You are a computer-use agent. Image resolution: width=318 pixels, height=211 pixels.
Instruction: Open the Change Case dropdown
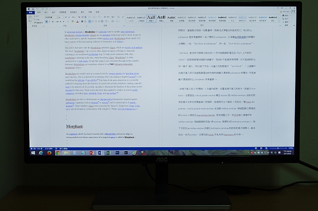pos(74,17)
